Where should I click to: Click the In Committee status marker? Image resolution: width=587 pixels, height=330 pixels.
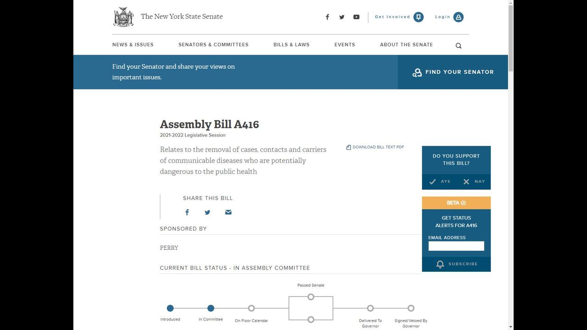point(211,308)
